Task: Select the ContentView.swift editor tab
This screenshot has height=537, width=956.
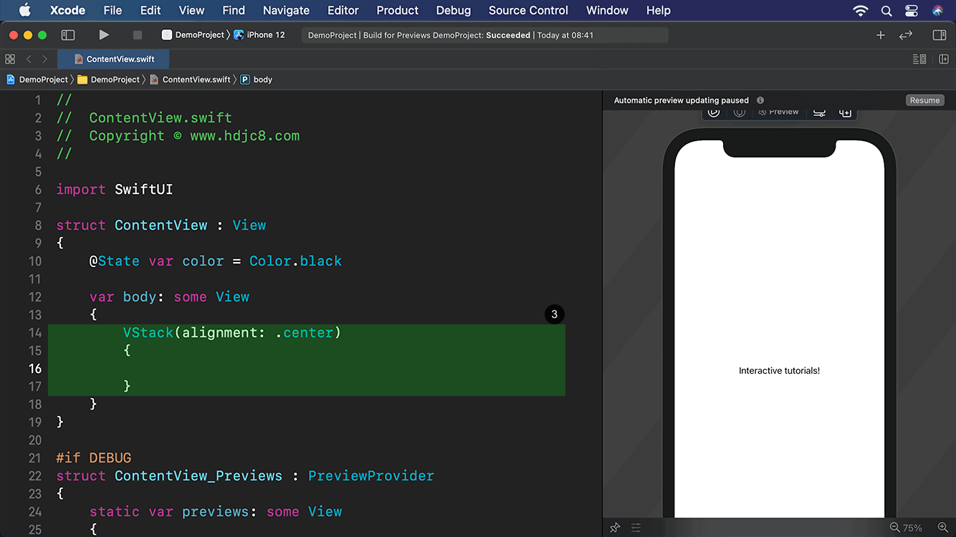Action: tap(114, 59)
